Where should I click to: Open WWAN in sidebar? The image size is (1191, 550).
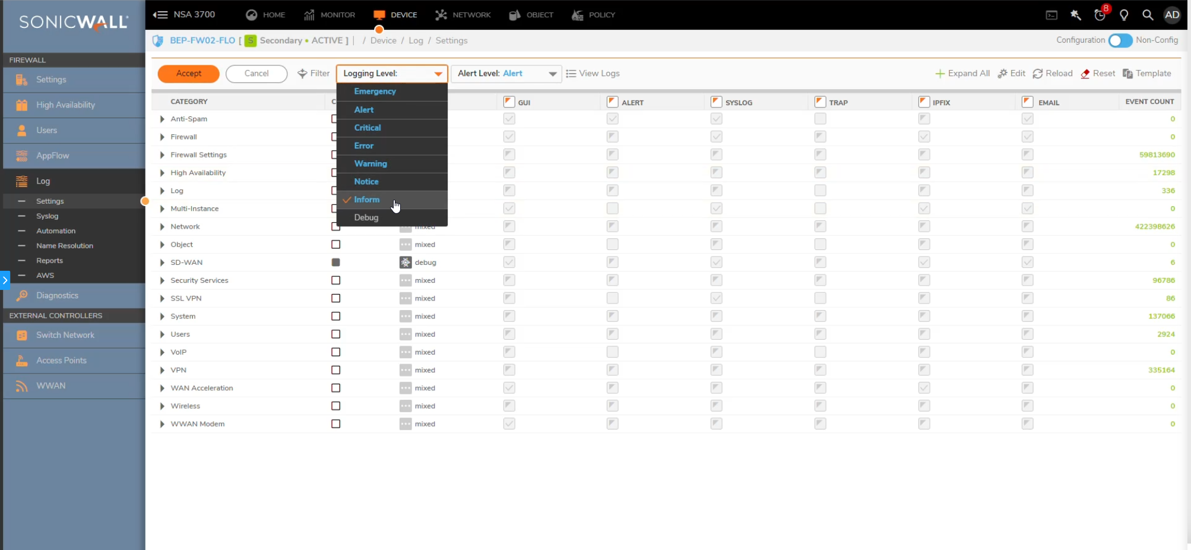tap(74, 386)
